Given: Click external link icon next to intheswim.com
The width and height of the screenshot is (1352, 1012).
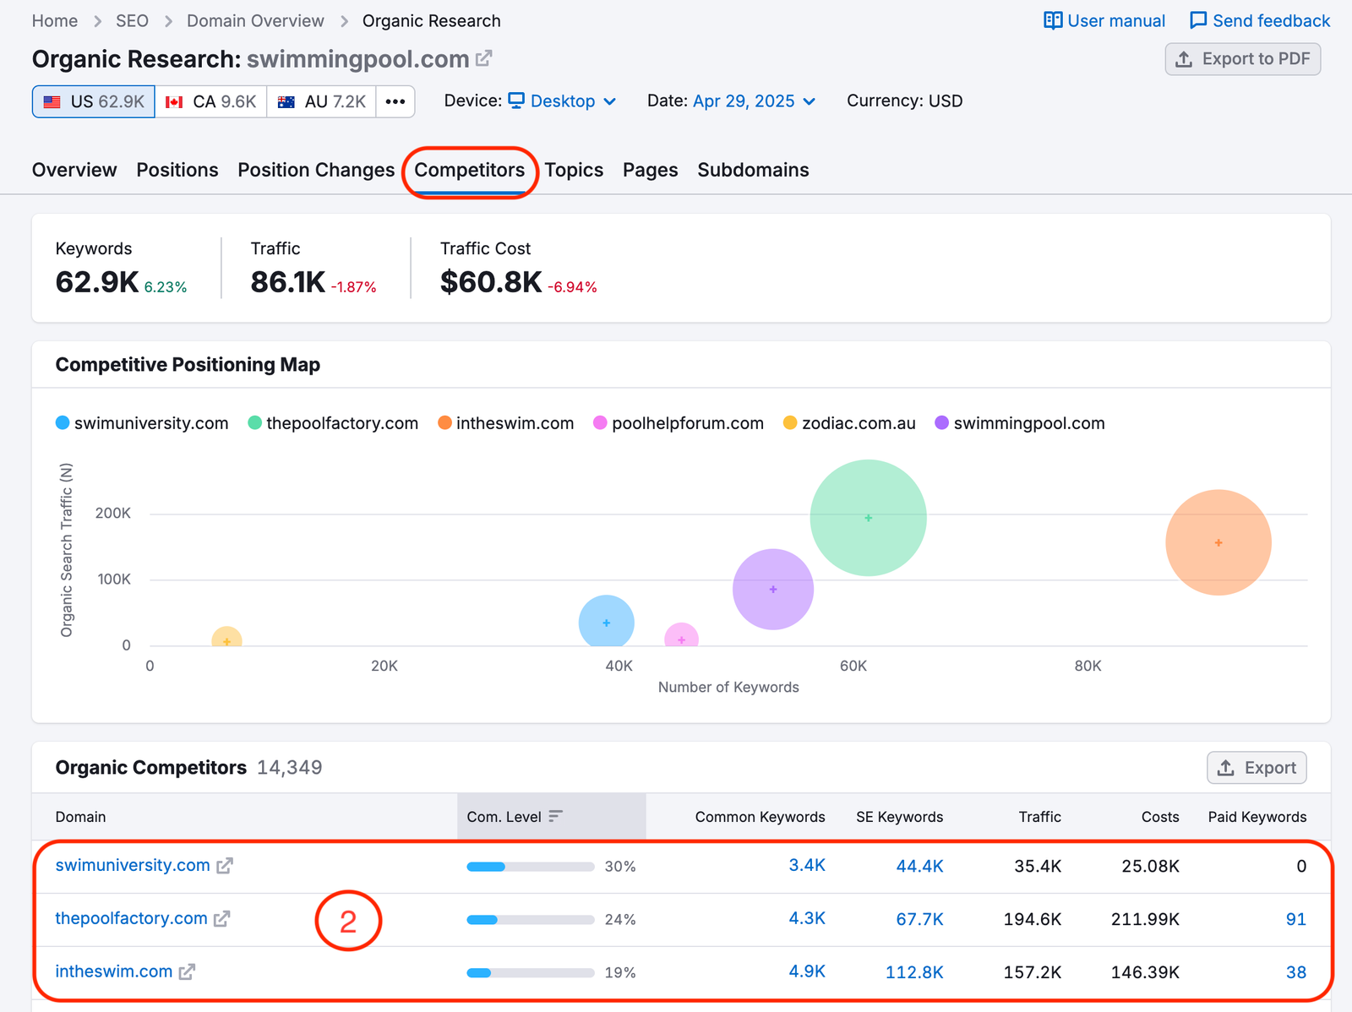Looking at the screenshot, I should (x=187, y=972).
